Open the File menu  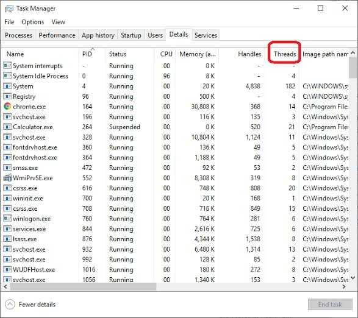(9, 22)
